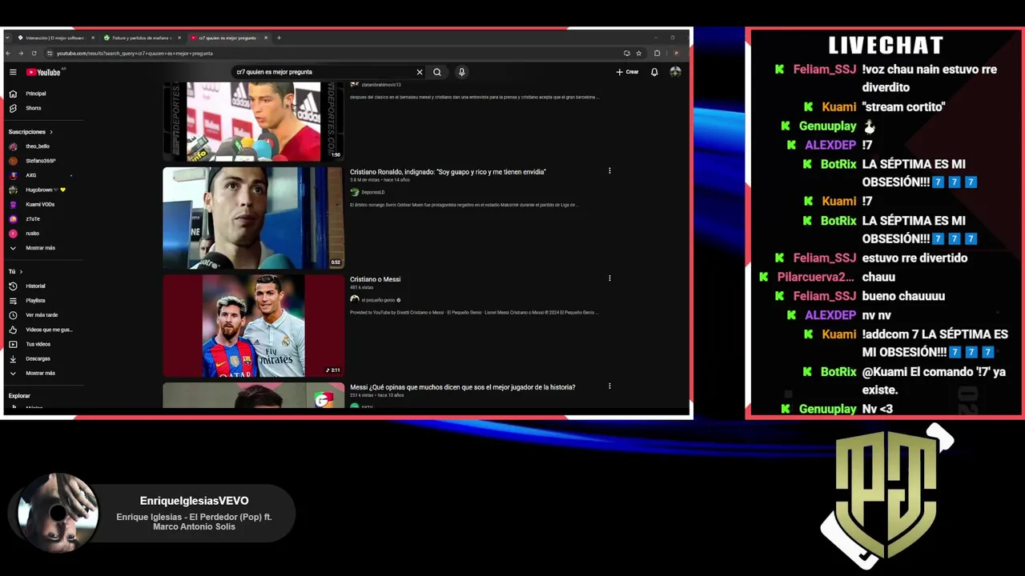Close the Interacción browser tab

point(93,38)
